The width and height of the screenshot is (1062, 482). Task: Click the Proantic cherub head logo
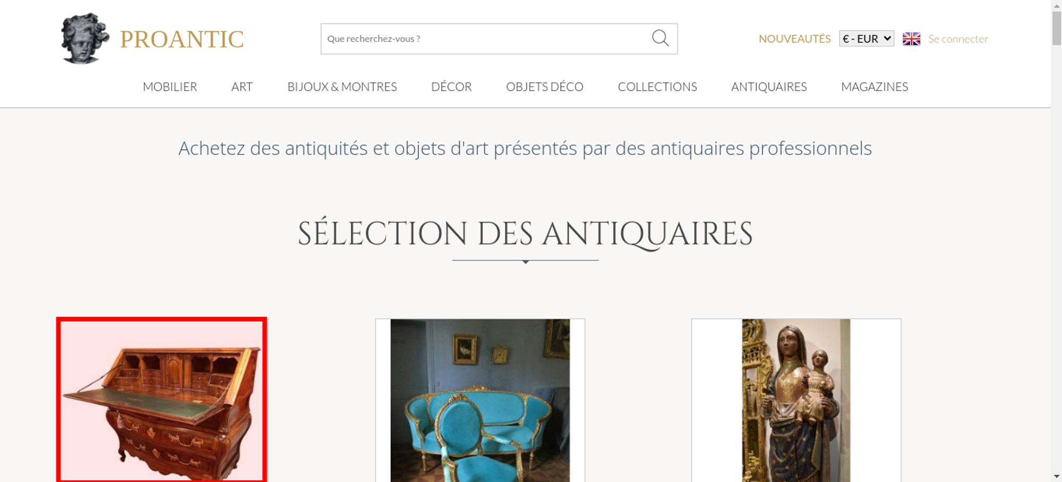(85, 39)
